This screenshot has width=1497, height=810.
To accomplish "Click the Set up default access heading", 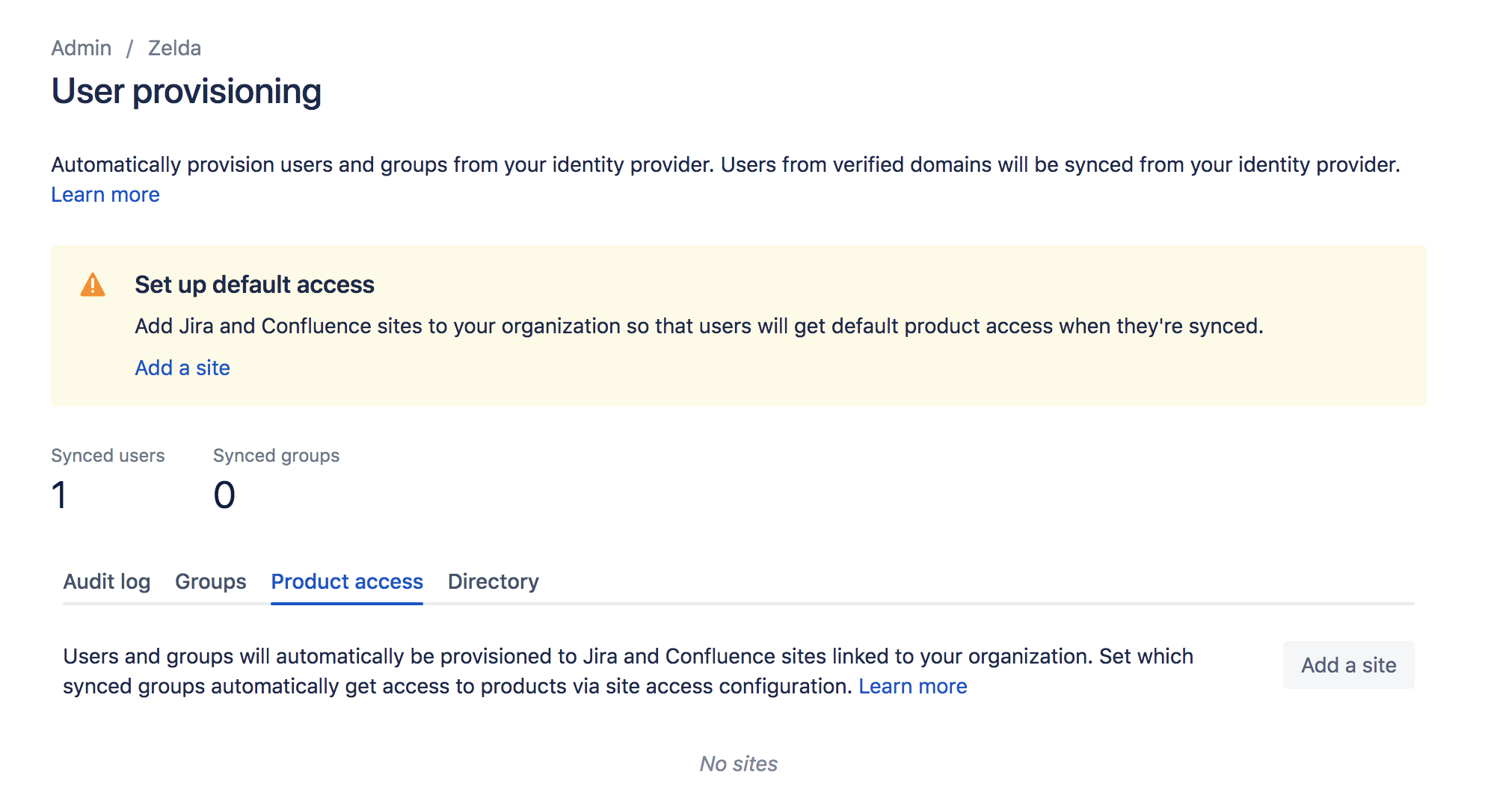I will (254, 285).
